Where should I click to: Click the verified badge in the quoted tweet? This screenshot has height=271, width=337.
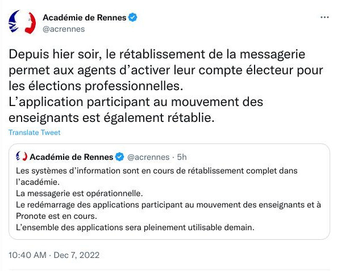(x=119, y=157)
